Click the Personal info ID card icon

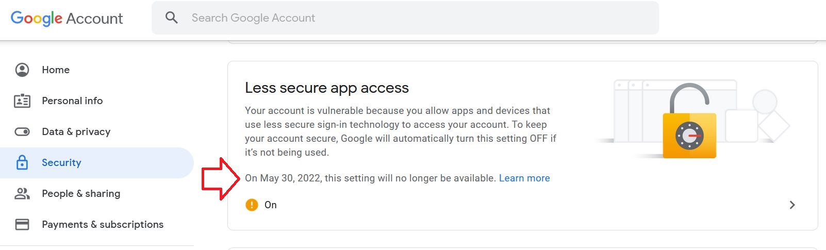[x=22, y=101]
